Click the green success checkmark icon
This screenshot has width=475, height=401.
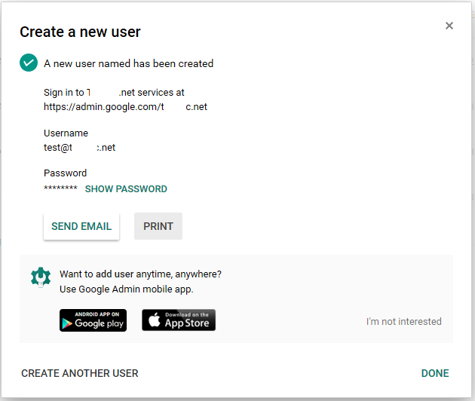[29, 63]
